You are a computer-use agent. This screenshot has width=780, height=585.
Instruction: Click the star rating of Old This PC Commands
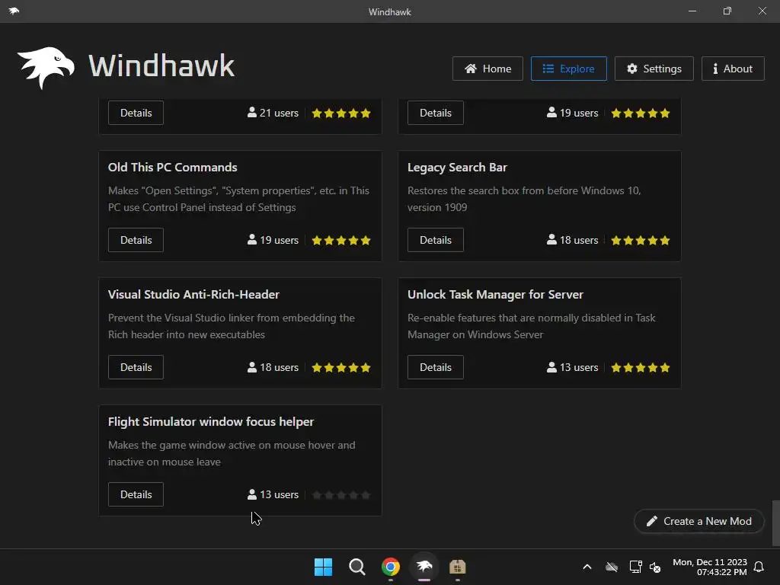tap(341, 240)
